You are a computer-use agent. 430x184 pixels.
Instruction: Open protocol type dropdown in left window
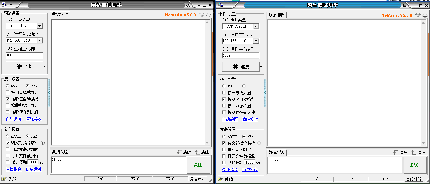coord(40,26)
